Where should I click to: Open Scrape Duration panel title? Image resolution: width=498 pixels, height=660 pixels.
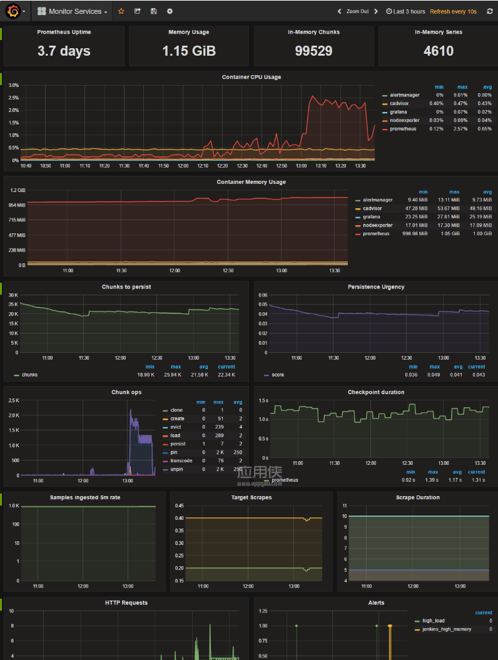click(x=417, y=497)
